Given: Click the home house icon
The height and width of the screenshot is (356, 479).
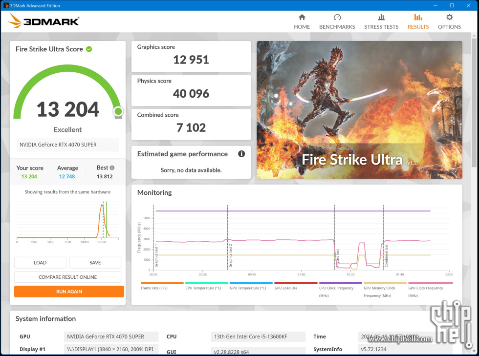Looking at the screenshot, I should tap(302, 17).
